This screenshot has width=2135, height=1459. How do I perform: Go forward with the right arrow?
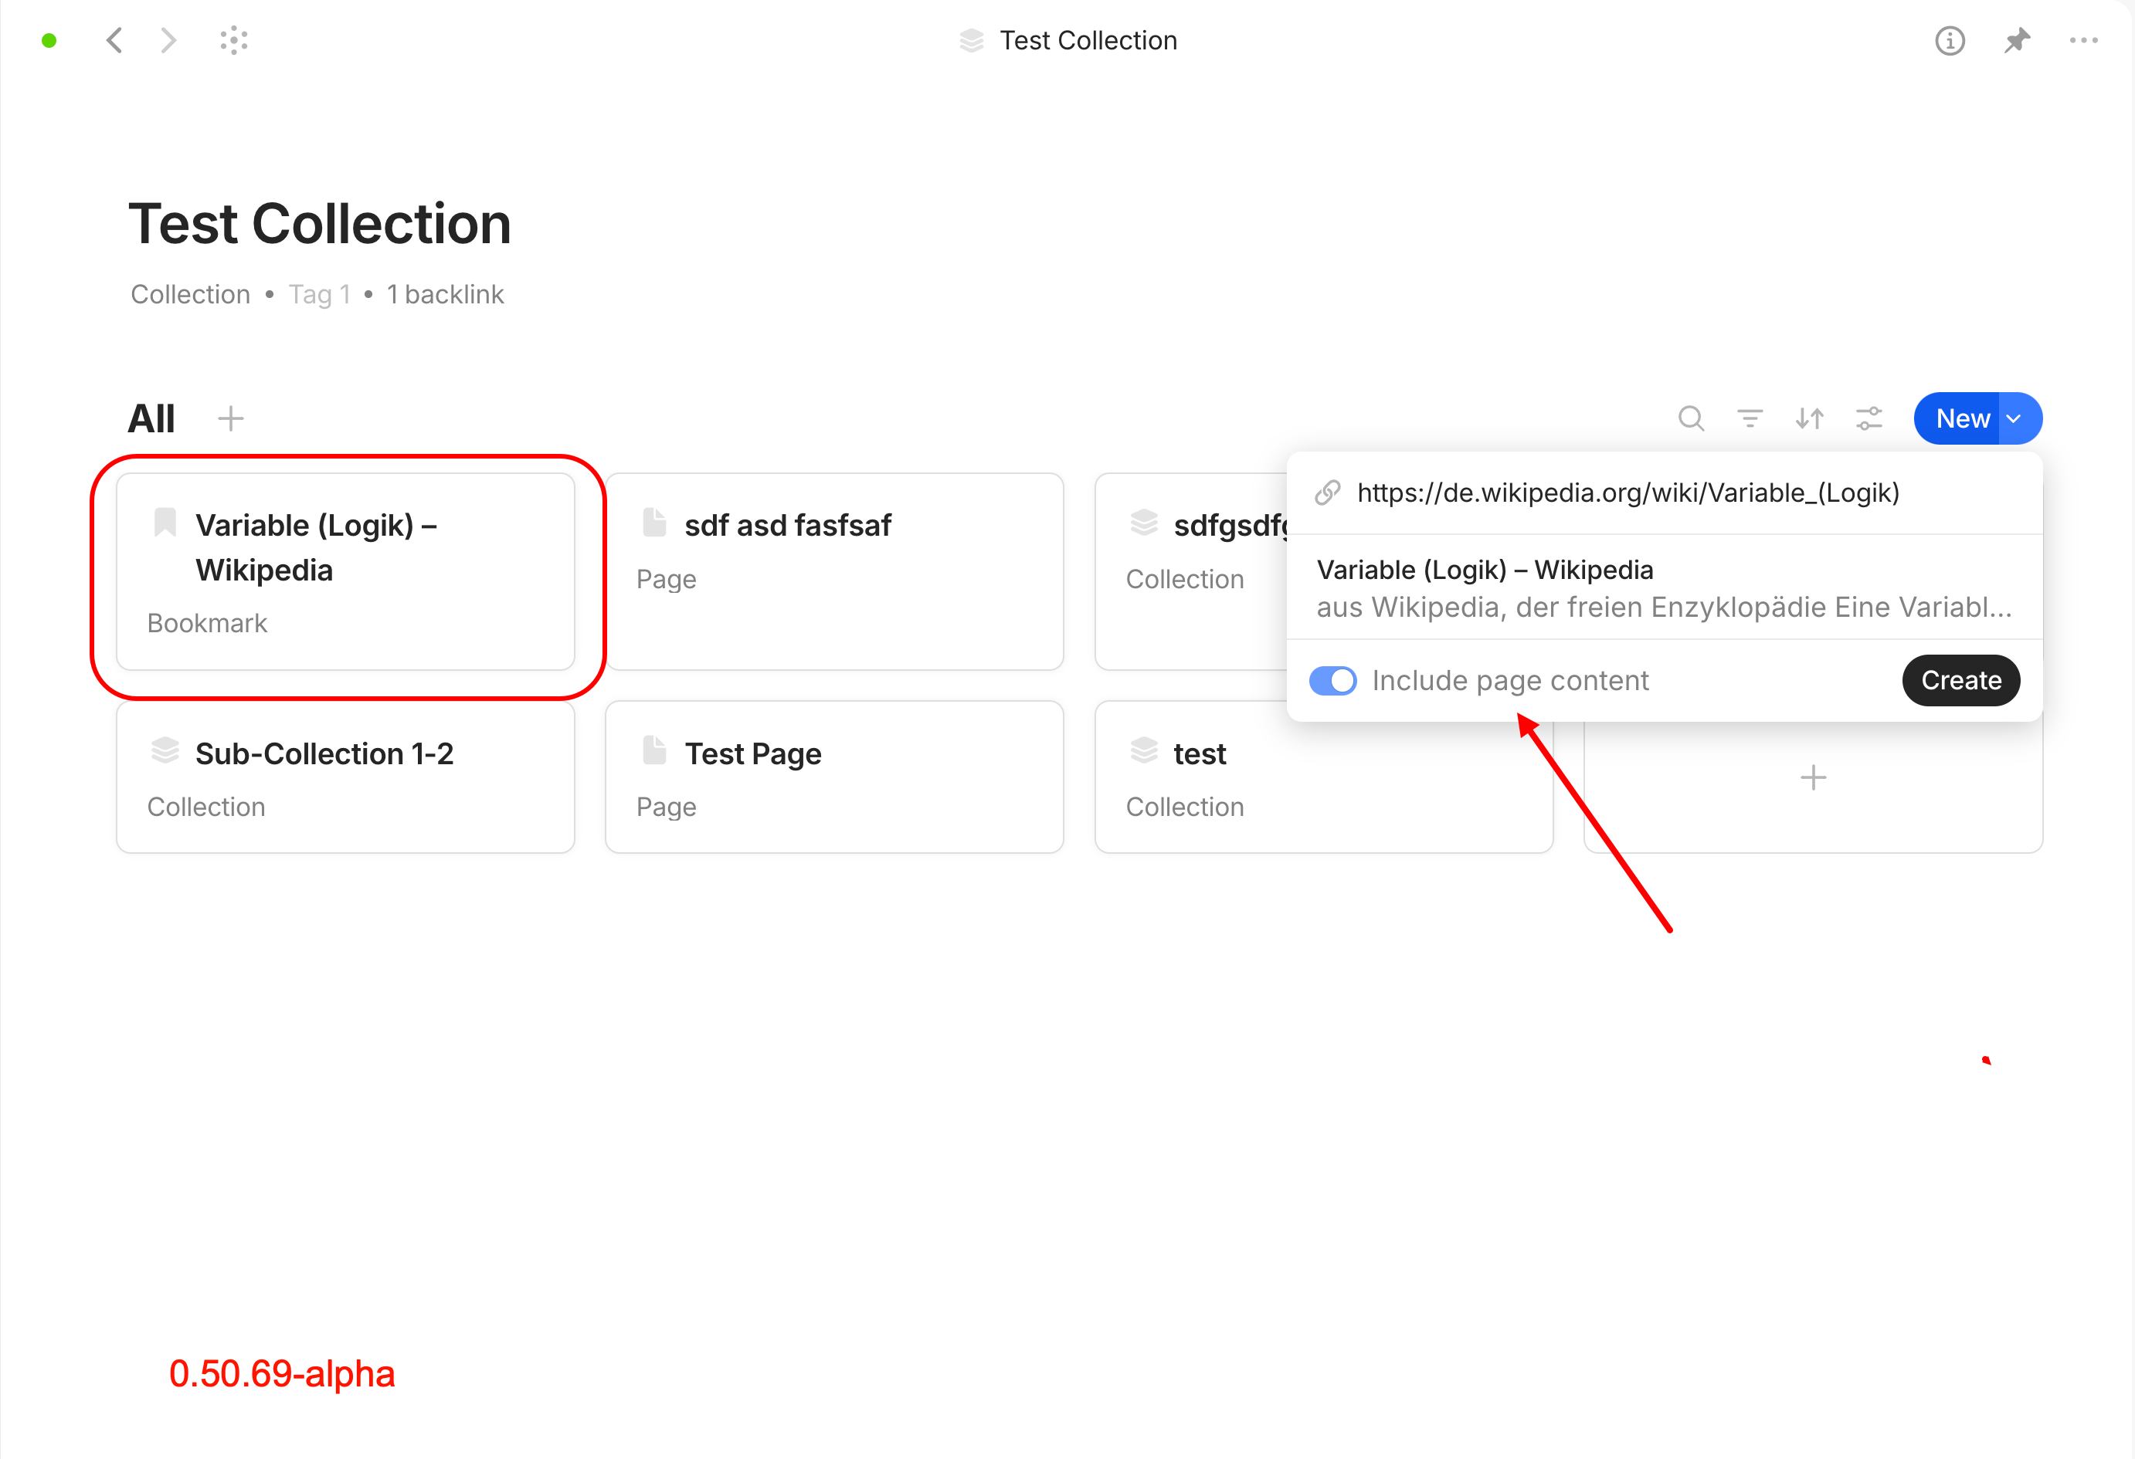coord(168,40)
